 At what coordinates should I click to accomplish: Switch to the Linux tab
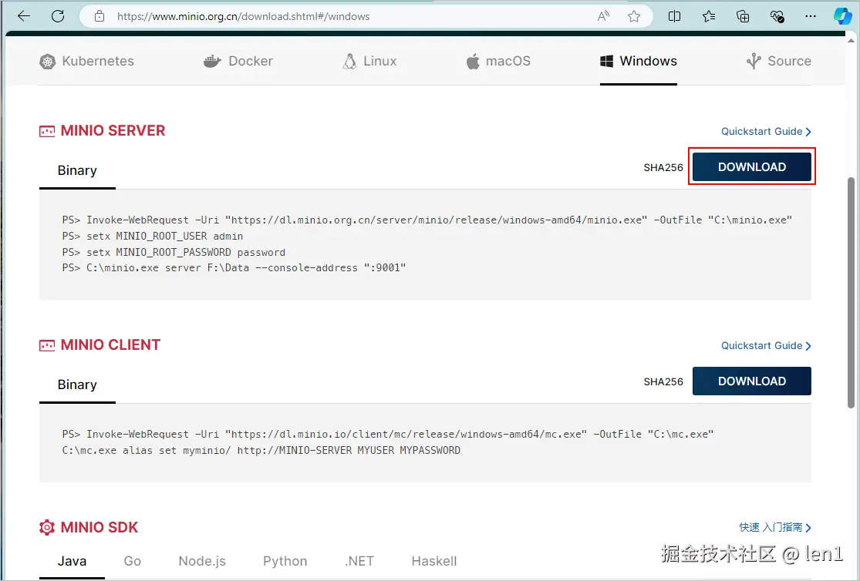click(x=369, y=61)
